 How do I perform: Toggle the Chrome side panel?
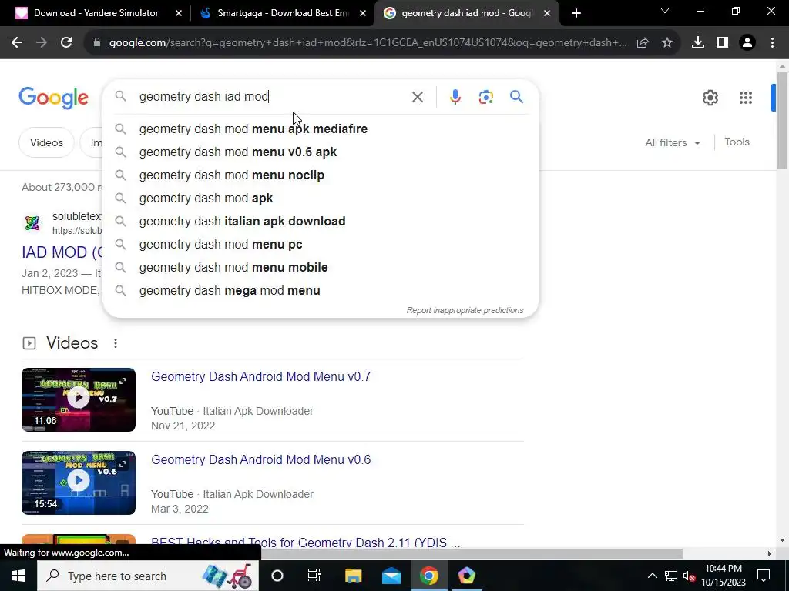point(723,43)
